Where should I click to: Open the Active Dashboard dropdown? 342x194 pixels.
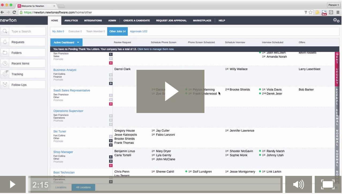(x=66, y=42)
